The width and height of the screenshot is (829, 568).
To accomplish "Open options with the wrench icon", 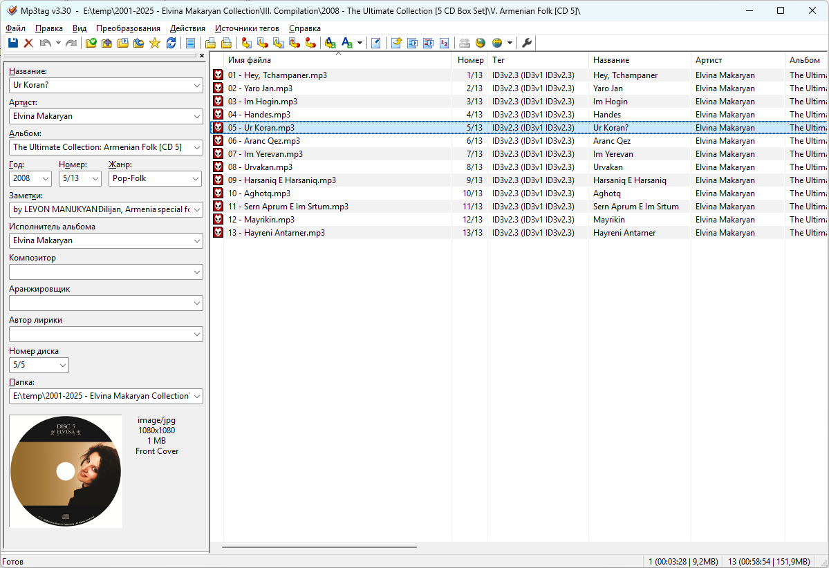I will pyautogui.click(x=527, y=44).
